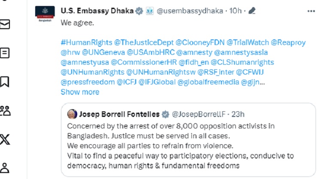Open the Profile person icon
Viewport: 322px width, 179px height.
coord(5,167)
